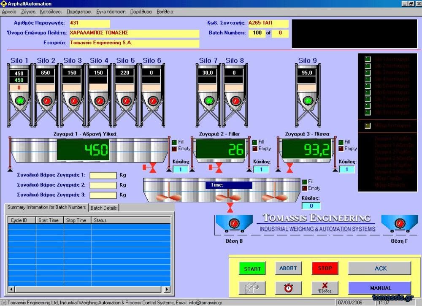
Task: Click the green valve indicator on Silo 1
Action: point(19,101)
